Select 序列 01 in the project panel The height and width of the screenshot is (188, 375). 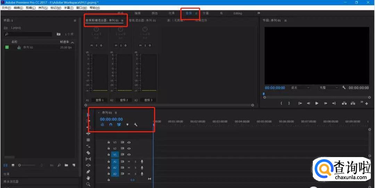(x=28, y=47)
